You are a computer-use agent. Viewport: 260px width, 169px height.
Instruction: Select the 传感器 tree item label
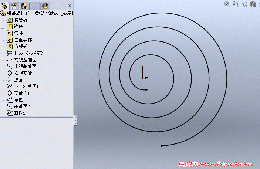click(x=21, y=20)
